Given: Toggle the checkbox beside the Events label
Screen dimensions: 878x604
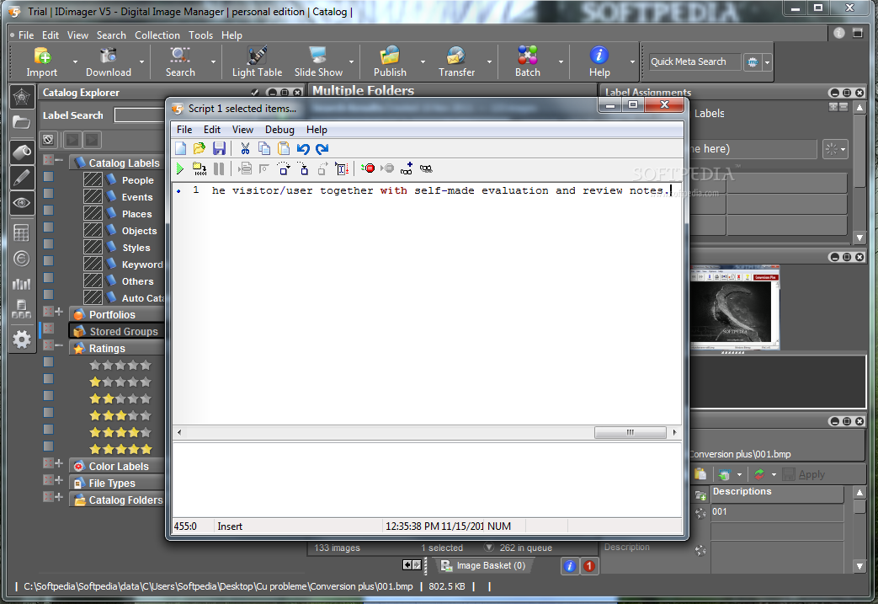Looking at the screenshot, I should coord(49,193).
